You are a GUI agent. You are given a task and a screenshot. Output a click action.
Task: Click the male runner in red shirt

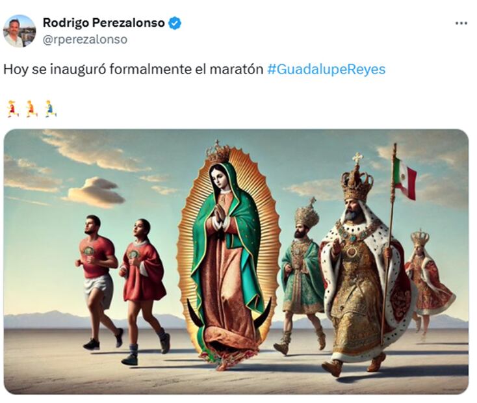pos(98,281)
